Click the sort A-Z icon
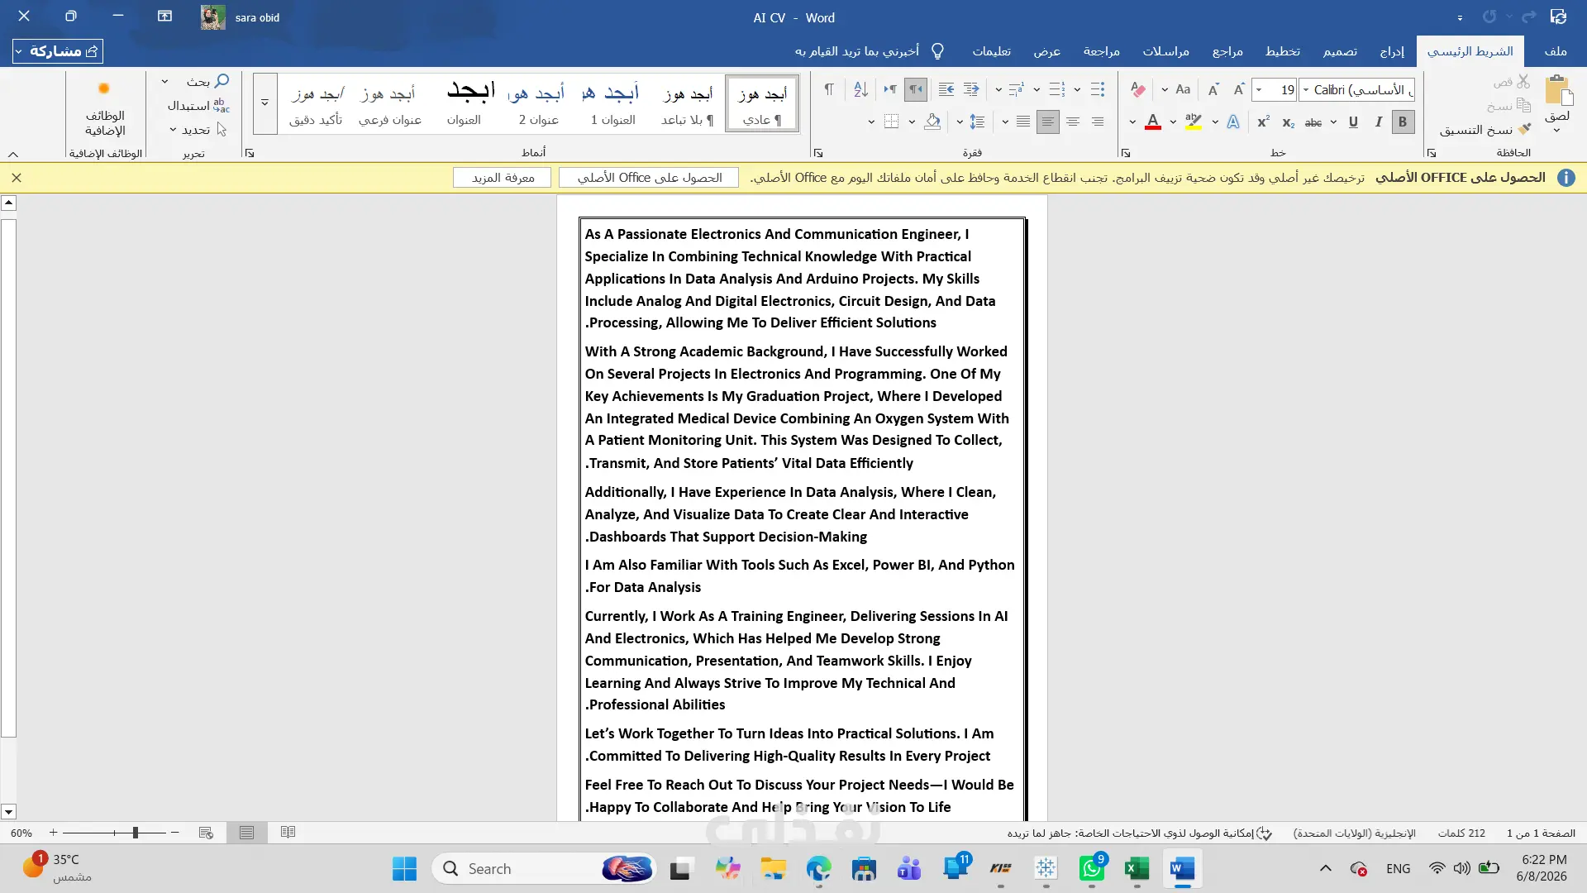This screenshot has width=1587, height=893. coord(860,89)
